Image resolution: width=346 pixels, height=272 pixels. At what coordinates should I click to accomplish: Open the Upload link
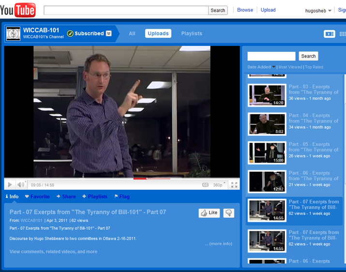pyautogui.click(x=268, y=10)
